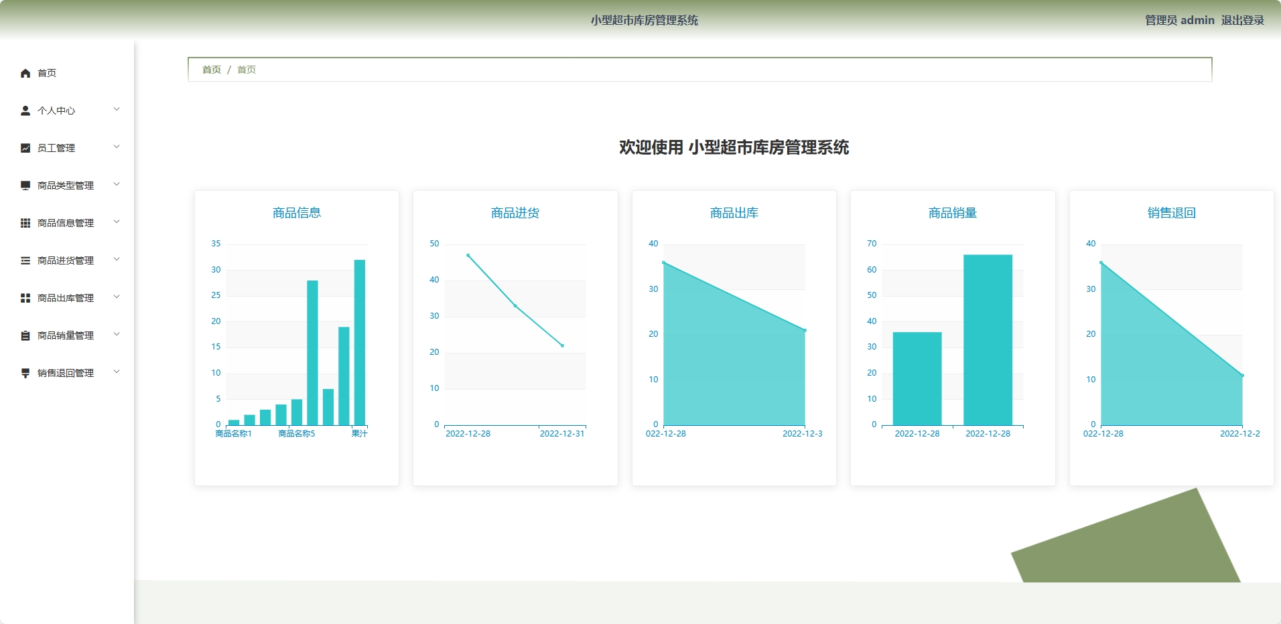Expand the 销售退回管理 chevron

(117, 372)
